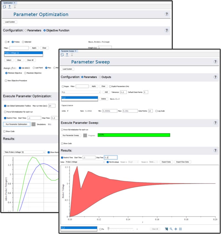Expand the I1_L parameter dropdown
221x234 pixels.
point(81,92)
